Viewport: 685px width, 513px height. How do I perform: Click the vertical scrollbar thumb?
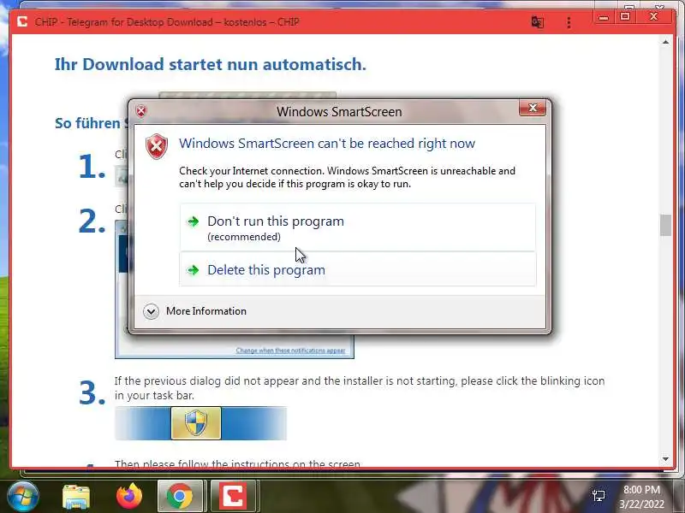(x=665, y=225)
